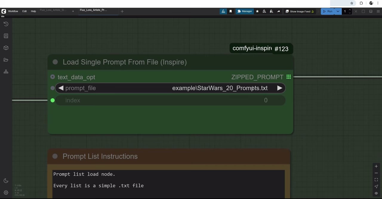Click the green index input connector
Viewport: 382px width, 199px height.
[x=53, y=100]
